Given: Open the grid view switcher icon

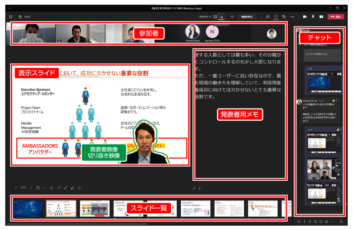Looking at the screenshot, I should (11, 17).
